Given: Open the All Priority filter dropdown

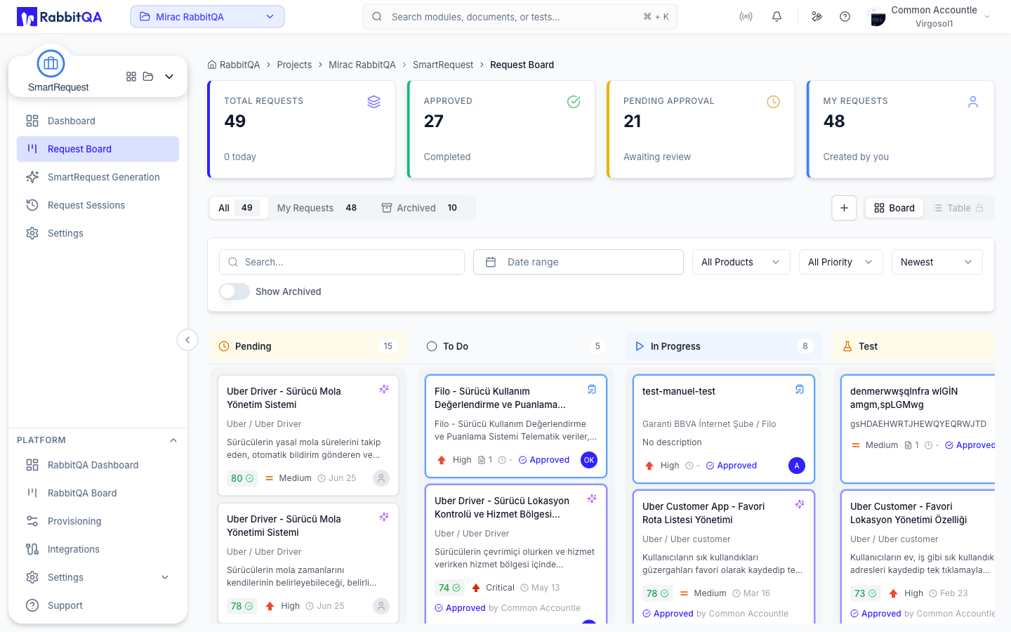Looking at the screenshot, I should click(840, 262).
